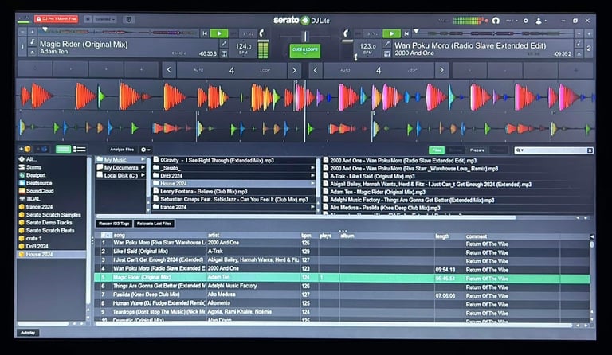Click deck 2 musical note key icon

point(579,43)
